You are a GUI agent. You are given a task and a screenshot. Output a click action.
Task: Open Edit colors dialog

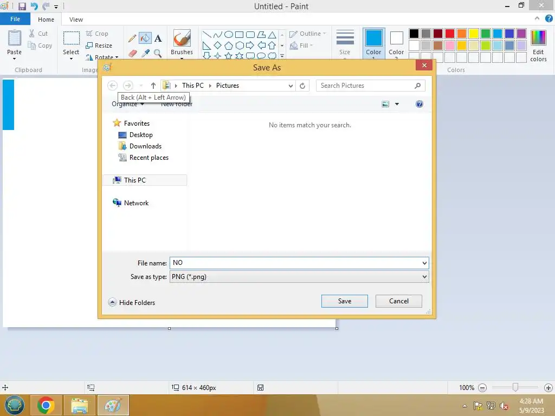pos(538,46)
